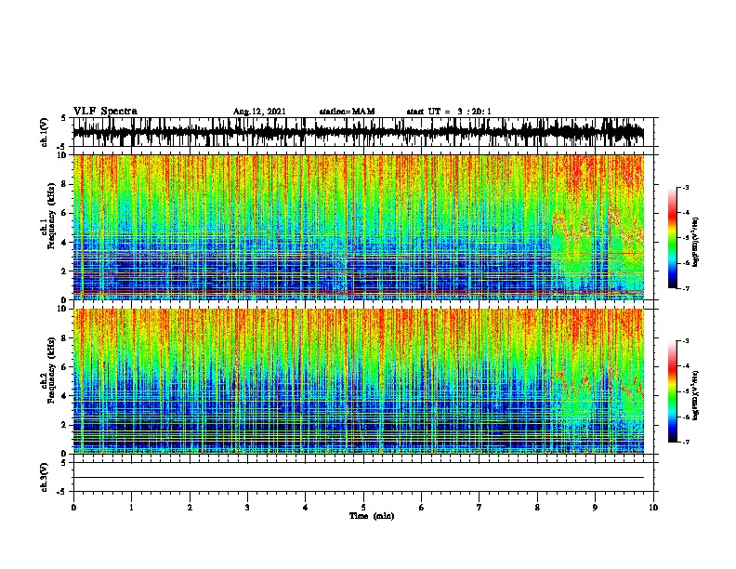Image resolution: width=736 pixels, height=569 pixels.
Task: Click the ch.1 spectrogram color scale bar
Action: coord(672,238)
